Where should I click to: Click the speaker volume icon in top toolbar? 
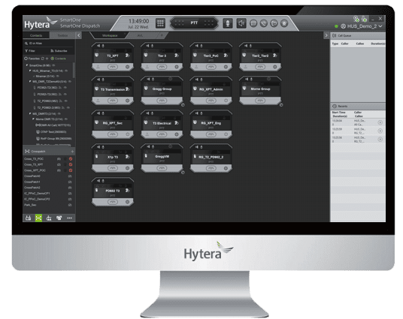[x=241, y=23]
